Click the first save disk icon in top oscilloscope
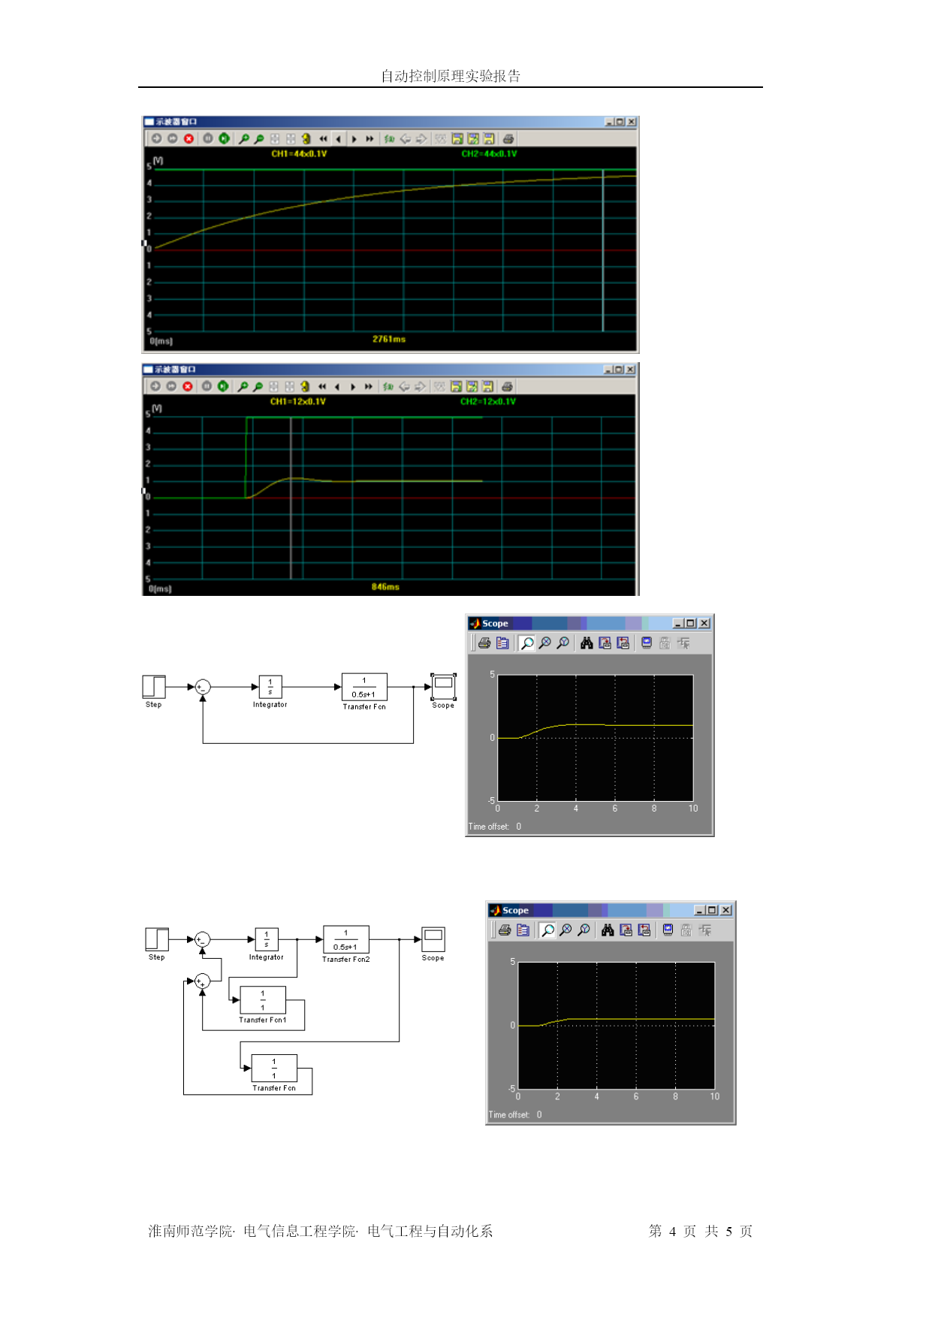The image size is (932, 1318). tap(457, 139)
